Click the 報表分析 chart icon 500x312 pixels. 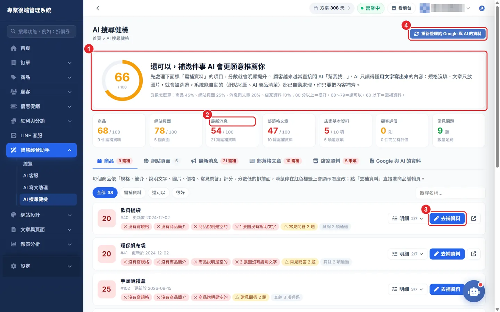pyautogui.click(x=14, y=244)
